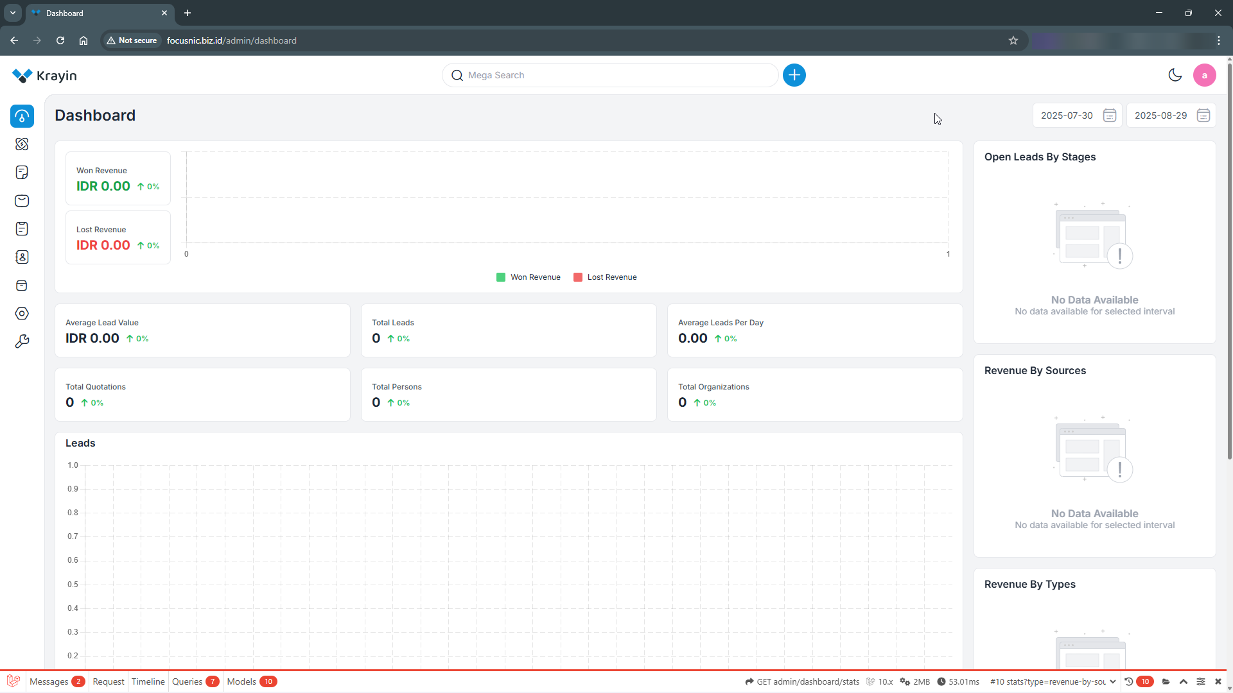The height and width of the screenshot is (693, 1233).
Task: Open the Leads sidebar icon
Action: tap(22, 144)
